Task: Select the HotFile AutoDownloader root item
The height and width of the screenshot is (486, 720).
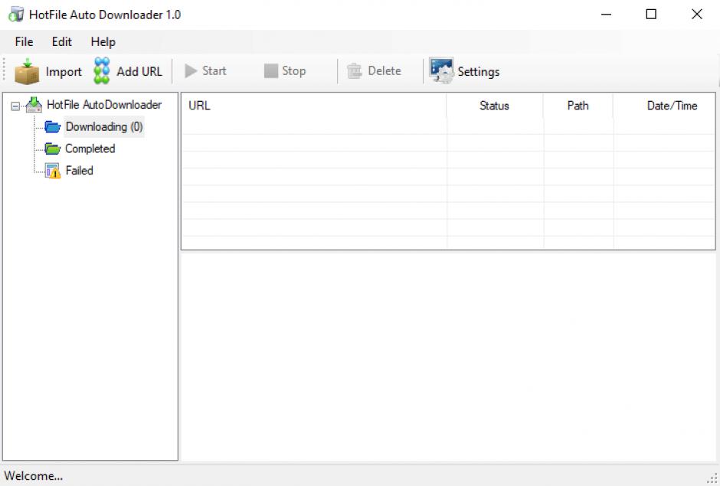Action: (104, 105)
